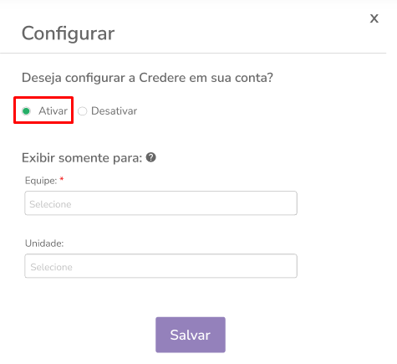Screen dimensions: 397x364
Task: Click the 'Exibir somente para:' heading
Action: coord(82,158)
